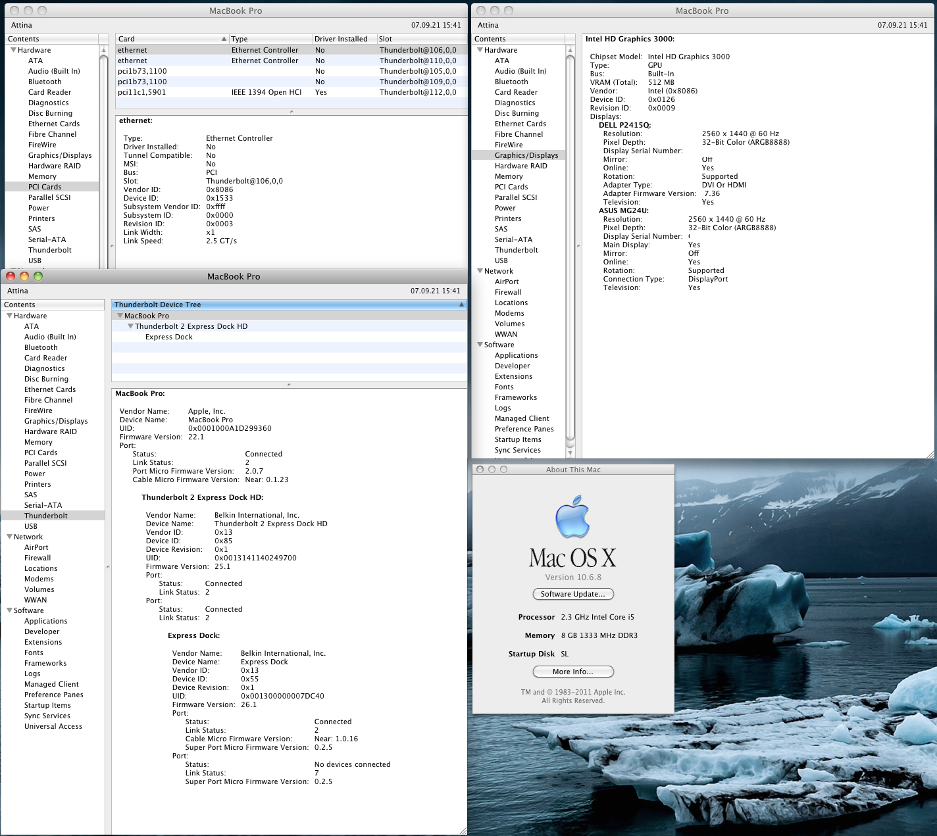The image size is (937, 836).
Task: Select the pci1b73,1100 row at Thunderbolt@109,0,0
Action: coord(291,82)
